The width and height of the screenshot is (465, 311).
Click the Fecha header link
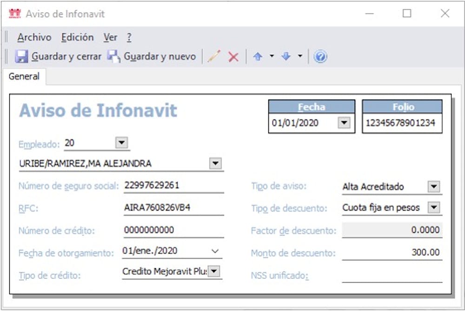(x=312, y=107)
